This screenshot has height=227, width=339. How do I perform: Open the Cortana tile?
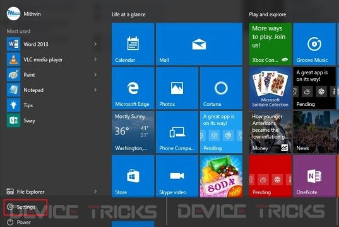point(221,88)
